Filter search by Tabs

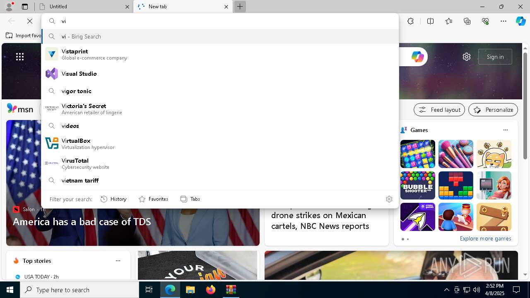190,199
